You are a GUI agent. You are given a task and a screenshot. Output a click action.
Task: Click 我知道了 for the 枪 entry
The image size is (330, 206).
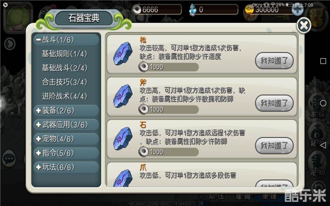point(274,61)
